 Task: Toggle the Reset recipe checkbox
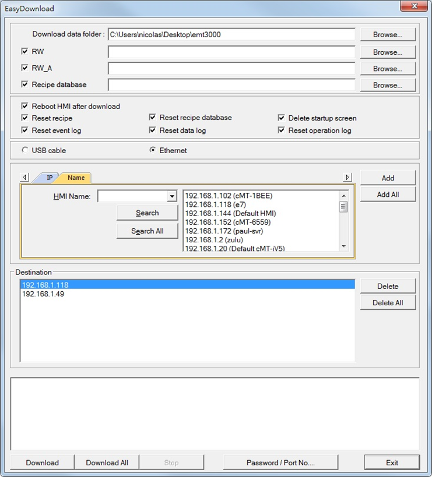click(24, 118)
